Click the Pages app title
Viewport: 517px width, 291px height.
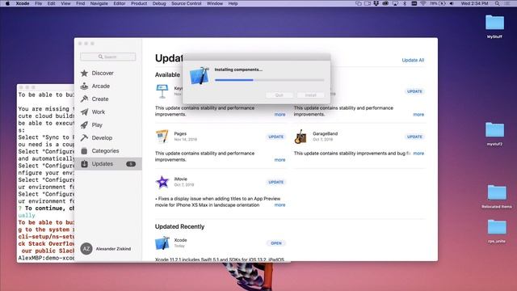[x=180, y=133]
